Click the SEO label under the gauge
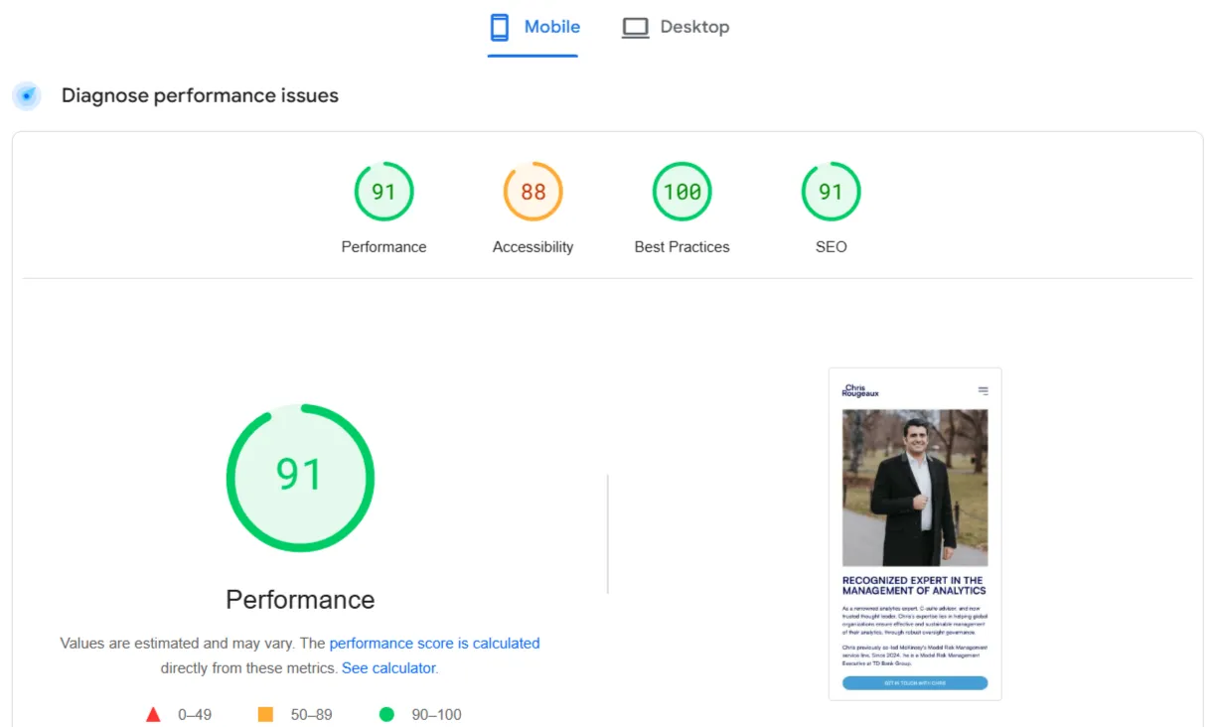This screenshot has height=727, width=1215. [832, 247]
